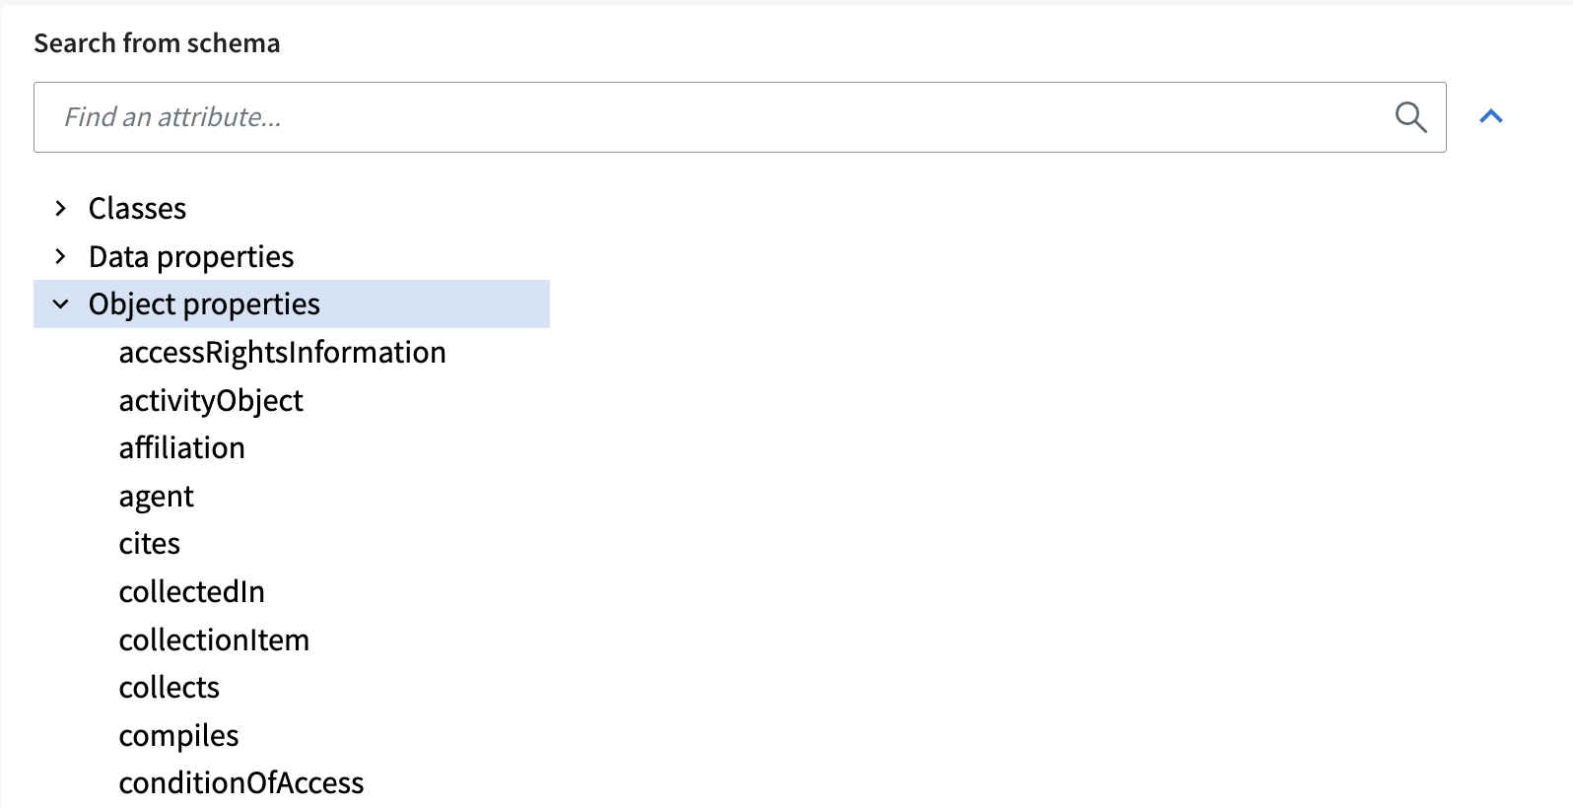The width and height of the screenshot is (1573, 808).
Task: Select the cites property
Action: tap(150, 544)
